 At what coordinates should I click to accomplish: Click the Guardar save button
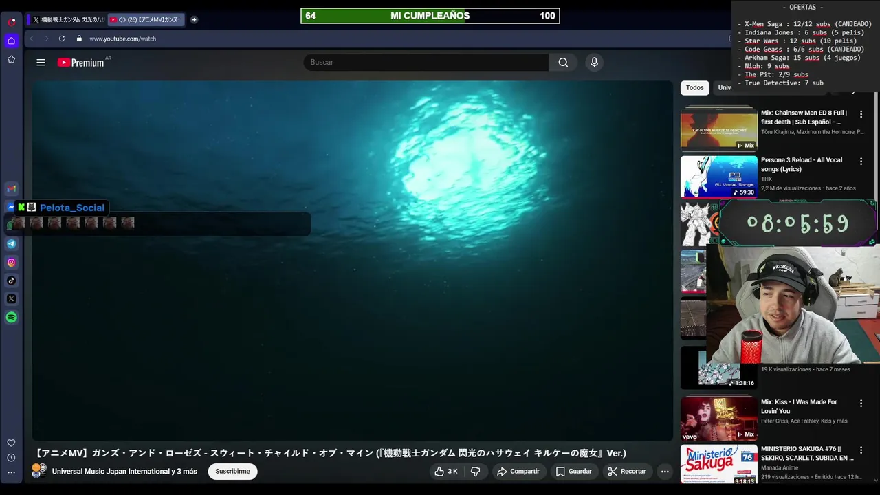[x=573, y=472]
